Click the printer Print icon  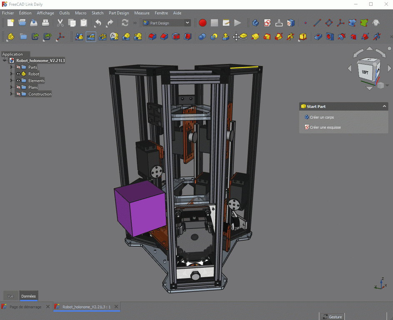point(46,23)
